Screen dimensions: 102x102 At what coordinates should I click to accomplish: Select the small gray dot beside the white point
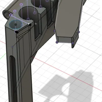36,24
